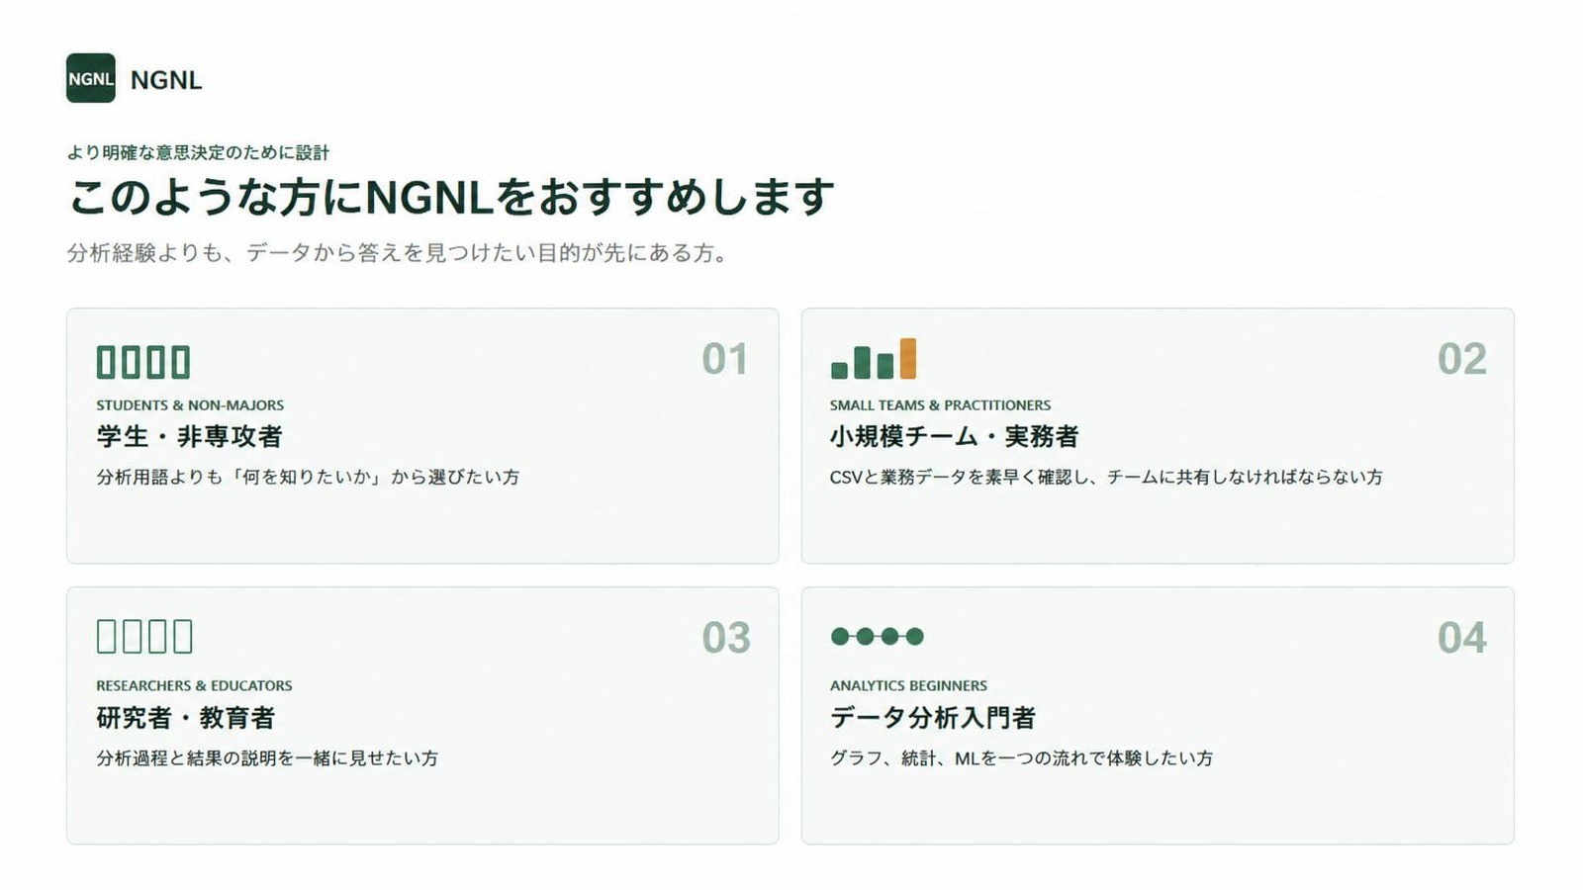The image size is (1583, 890).
Task: Click the number 03 in the third card
Action: coord(726,638)
